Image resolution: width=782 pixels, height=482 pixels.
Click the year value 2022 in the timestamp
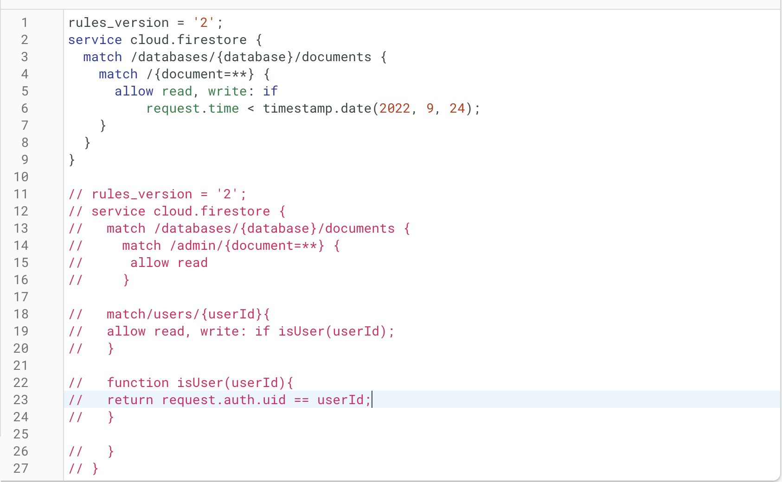point(395,108)
